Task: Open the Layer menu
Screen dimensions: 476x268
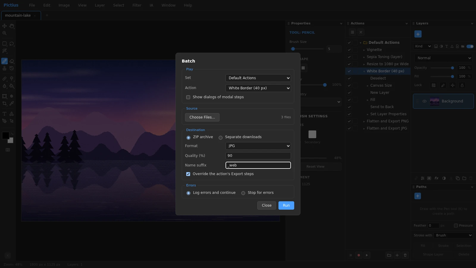Action: point(100,5)
